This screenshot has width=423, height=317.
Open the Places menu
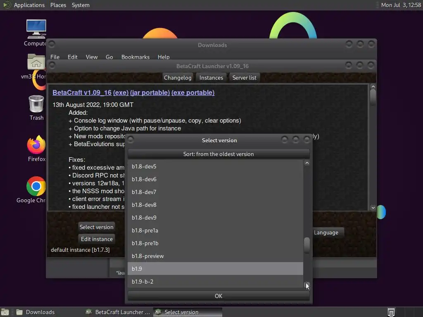pos(58,5)
